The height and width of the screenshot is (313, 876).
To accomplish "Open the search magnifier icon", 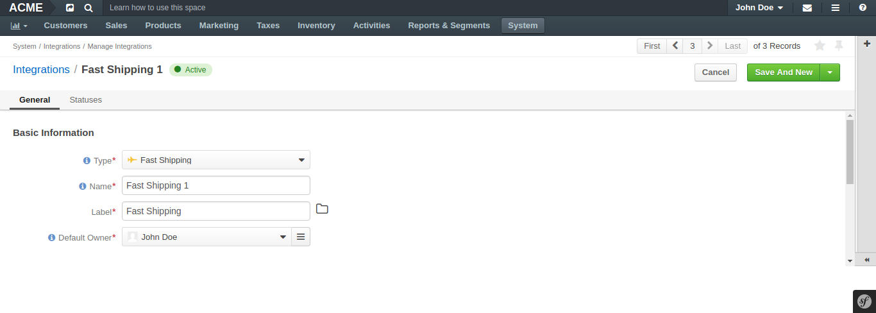I will 88,8.
